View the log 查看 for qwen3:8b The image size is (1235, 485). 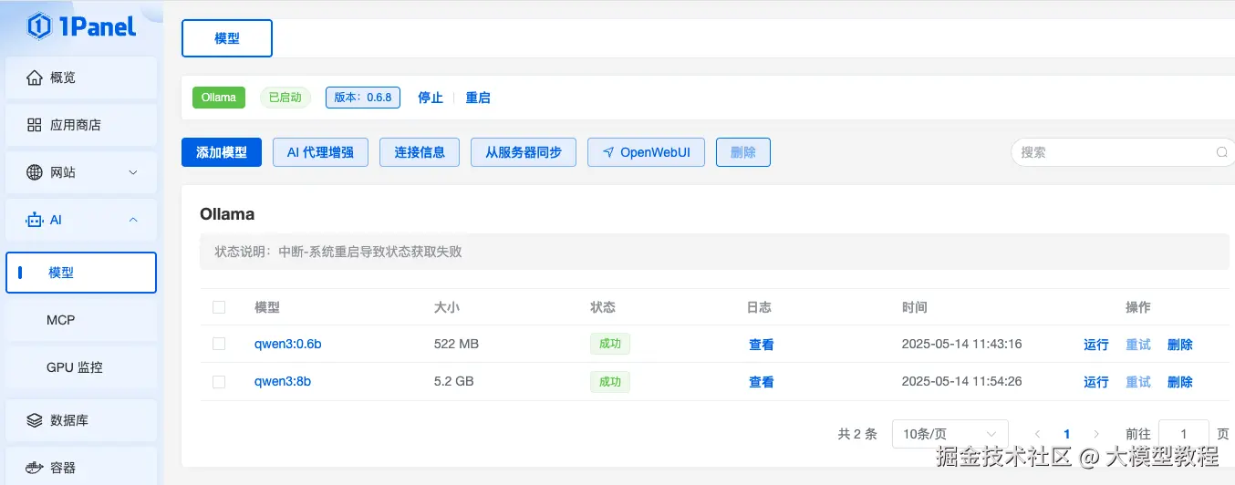[x=762, y=382]
